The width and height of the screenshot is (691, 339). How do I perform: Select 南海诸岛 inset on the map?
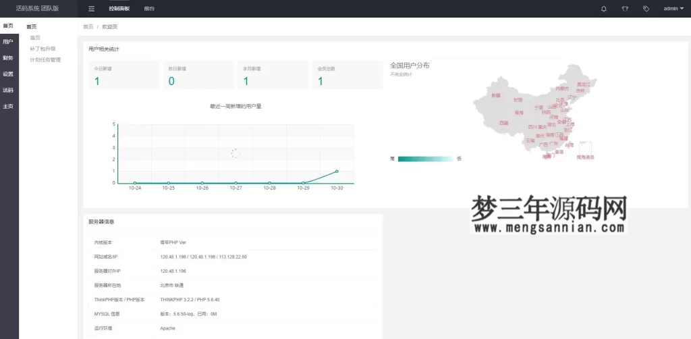tap(585, 151)
